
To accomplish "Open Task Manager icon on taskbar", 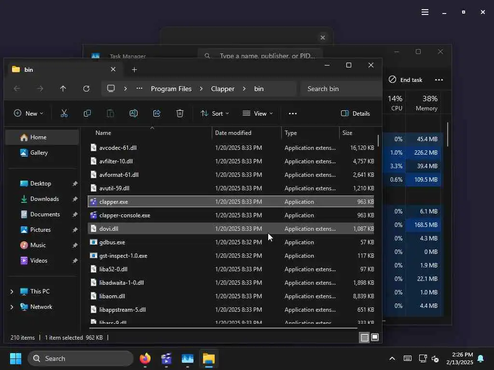I will (188, 358).
